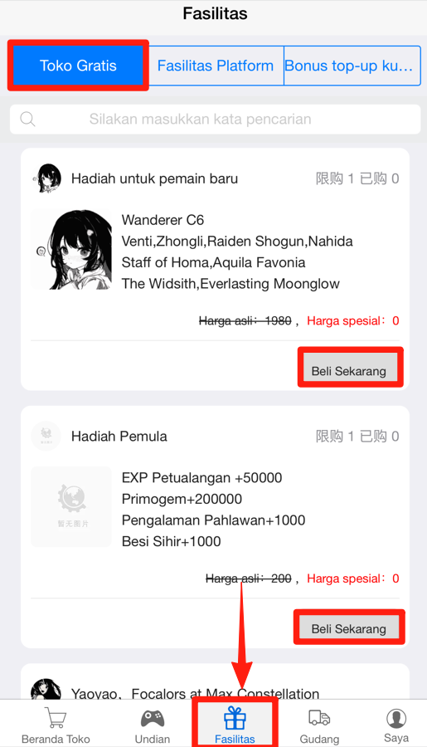The width and height of the screenshot is (427, 747).
Task: Open the Hadiah Pemula placeholder image
Action: [72, 506]
